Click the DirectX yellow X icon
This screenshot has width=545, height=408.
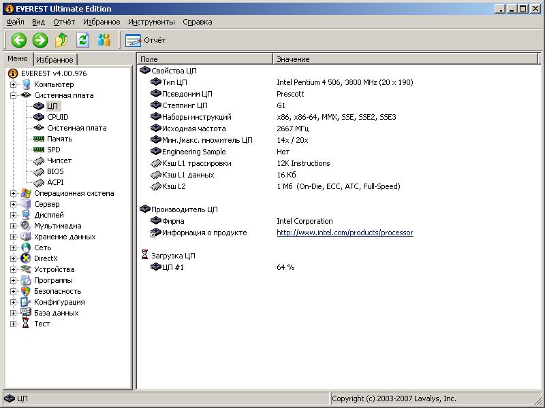26,258
